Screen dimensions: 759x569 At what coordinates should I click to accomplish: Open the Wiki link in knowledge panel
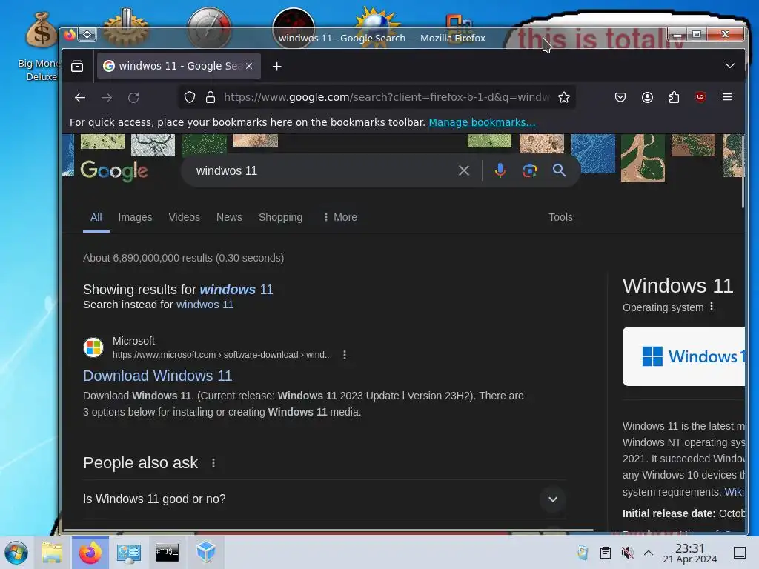click(734, 492)
